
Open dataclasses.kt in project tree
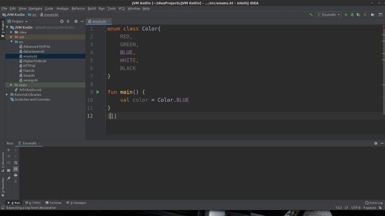click(32, 52)
